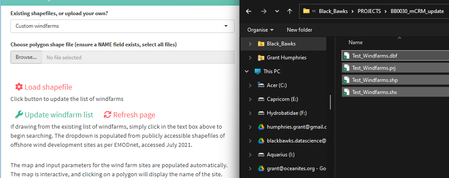Select the Test_Windfarms.shp file icon
The height and width of the screenshot is (178, 449).
346,80
